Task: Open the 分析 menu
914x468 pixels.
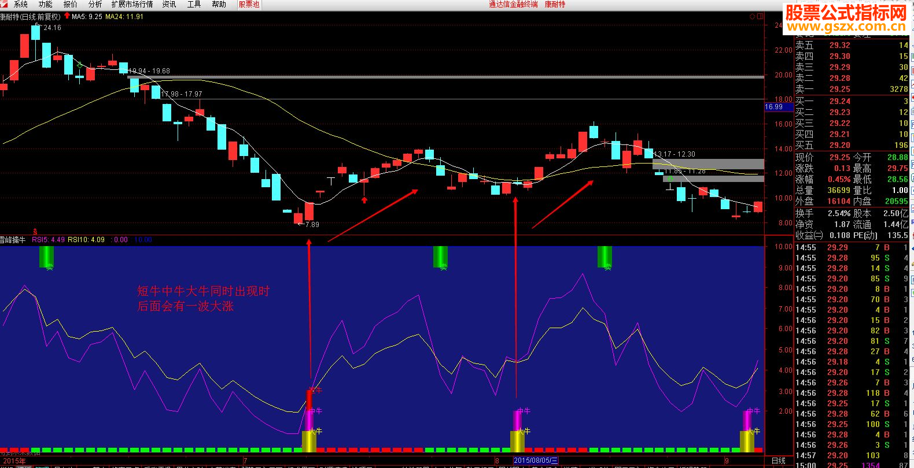Action: point(95,4)
